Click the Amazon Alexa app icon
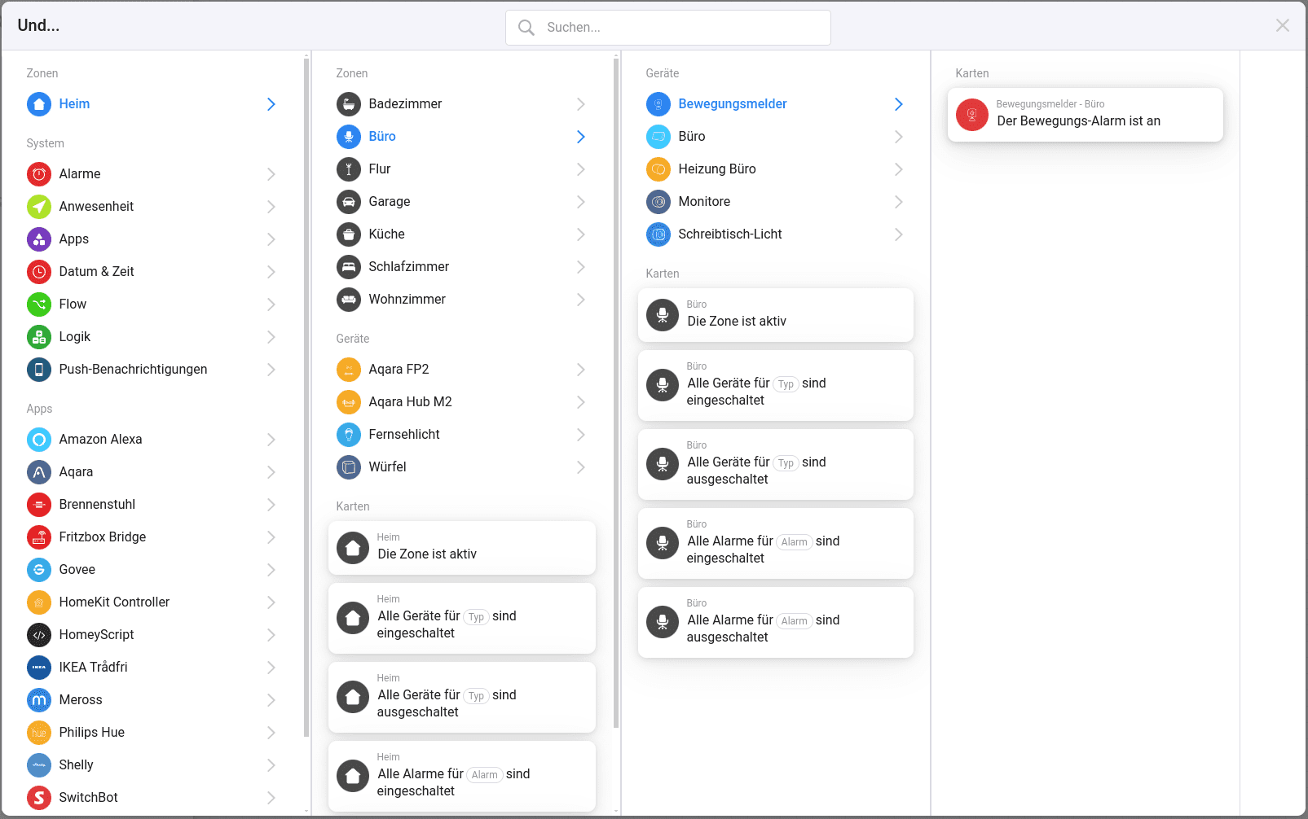 tap(38, 440)
